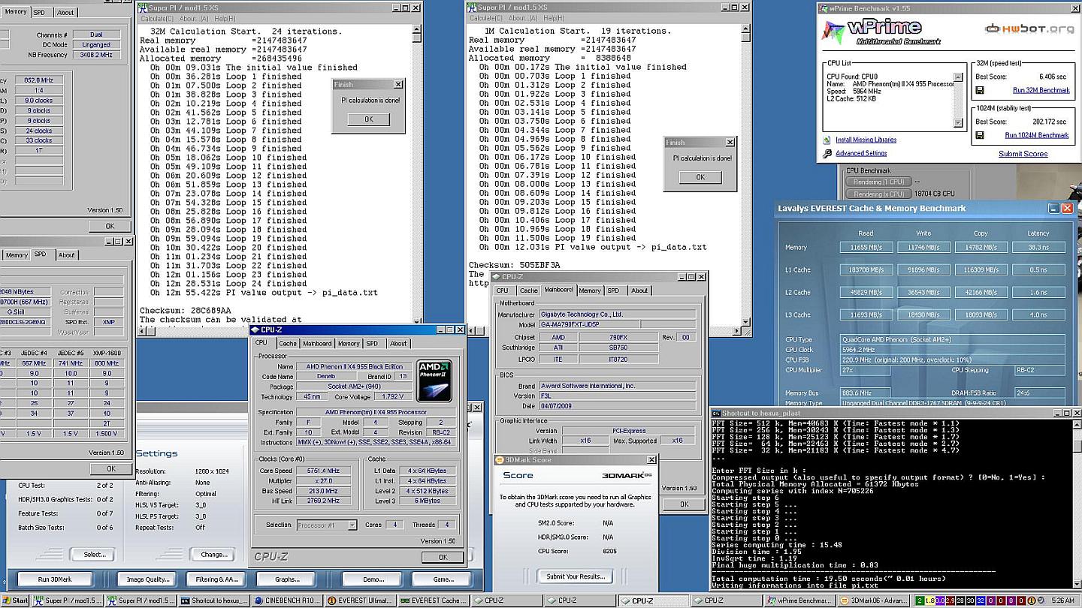Click the L1 Cache Read 183708 MB/s cell
Viewport: 1082px width, 608px height.
(866, 269)
